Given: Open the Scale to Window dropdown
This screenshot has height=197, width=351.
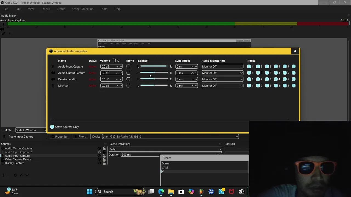Looking at the screenshot, I should point(31,130).
